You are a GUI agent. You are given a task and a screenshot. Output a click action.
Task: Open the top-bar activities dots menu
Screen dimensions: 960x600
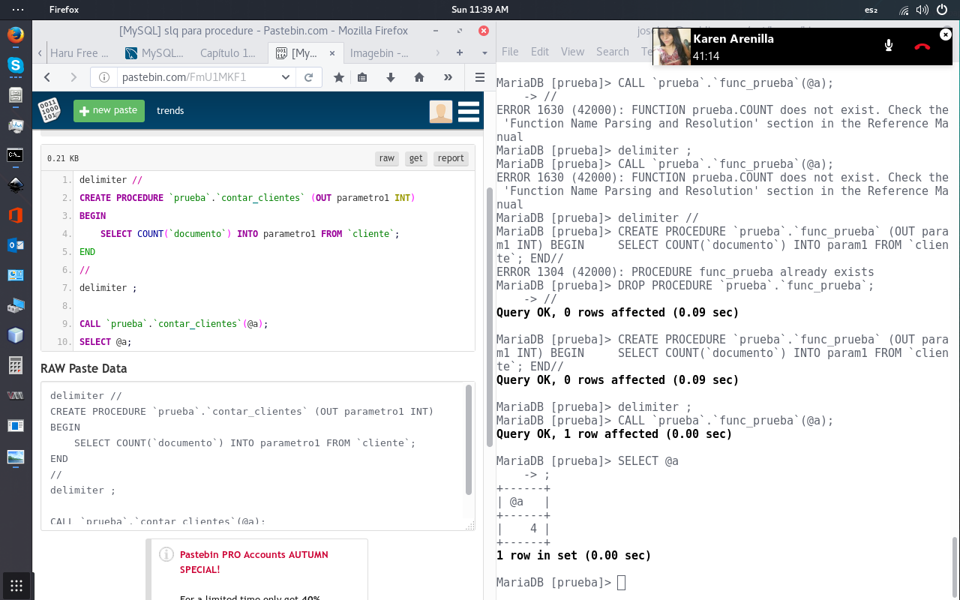coord(18,10)
